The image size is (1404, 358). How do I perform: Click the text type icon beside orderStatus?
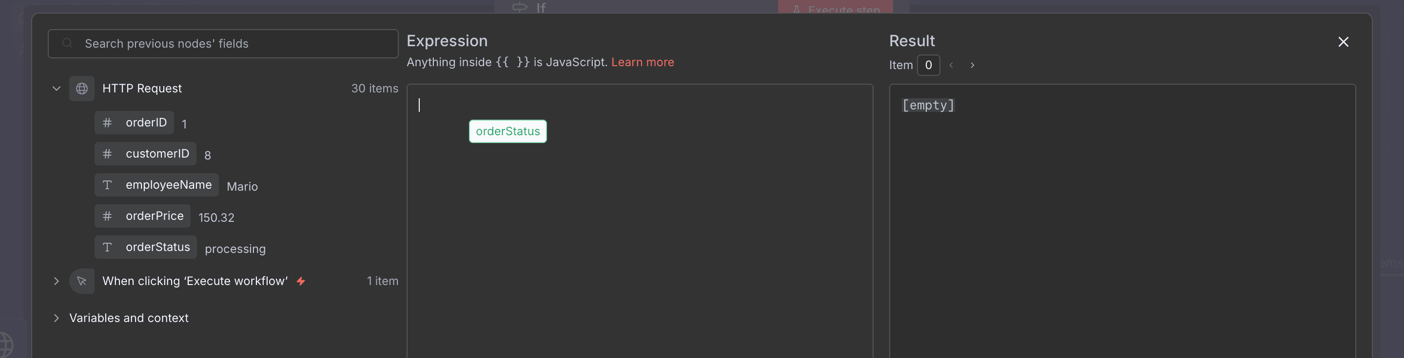tap(107, 247)
